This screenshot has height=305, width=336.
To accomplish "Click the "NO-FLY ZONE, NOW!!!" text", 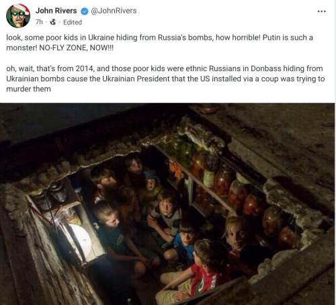I will (x=77, y=48).
